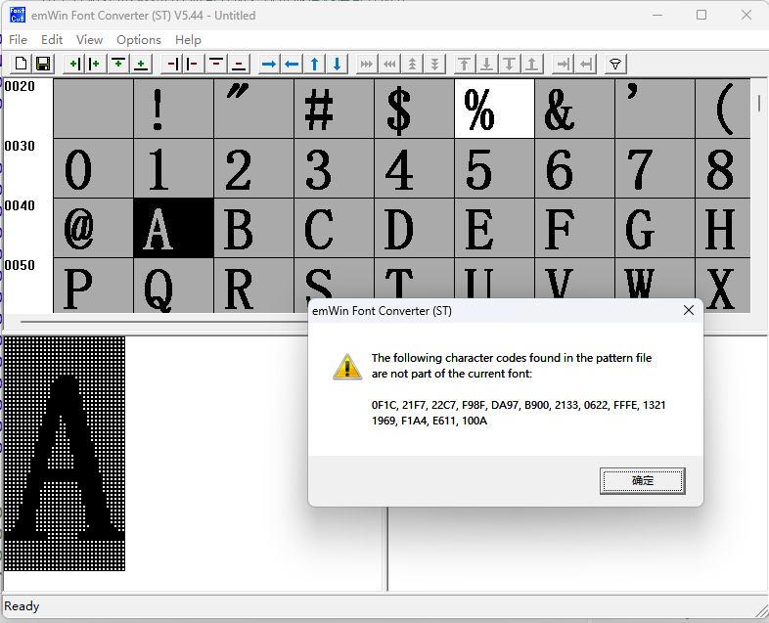769x623 pixels.
Task: Delete bottom row (red minus)
Action: pos(239,64)
